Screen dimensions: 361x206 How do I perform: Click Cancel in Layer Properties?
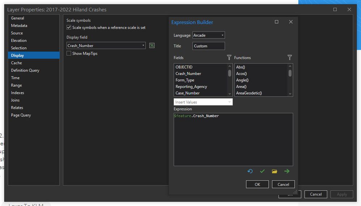pyautogui.click(x=316, y=194)
